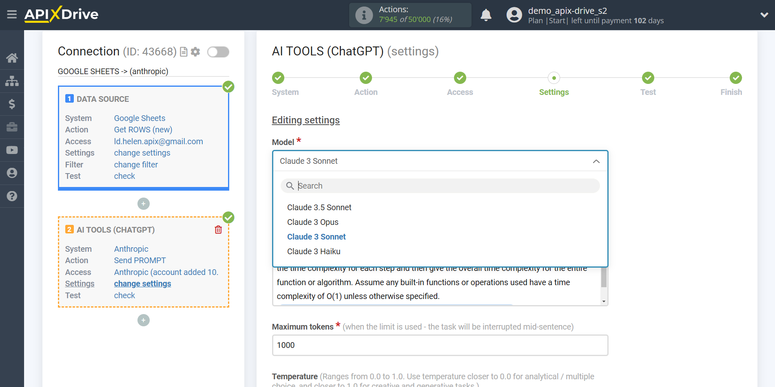Viewport: 775px width, 387px height.
Task: Click the prompt text area
Action: pyautogui.click(x=436, y=286)
